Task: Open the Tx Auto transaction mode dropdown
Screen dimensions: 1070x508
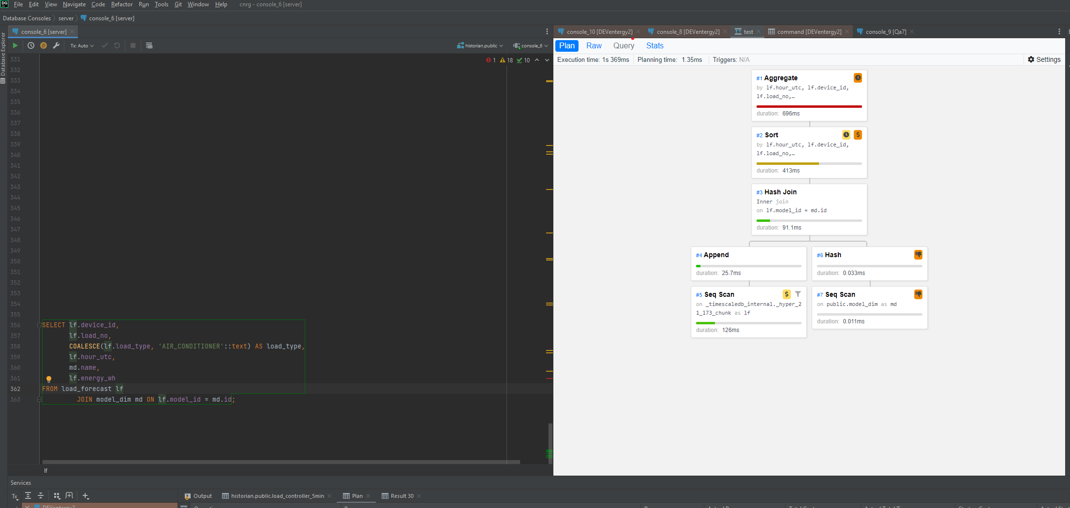Action: (x=82, y=45)
